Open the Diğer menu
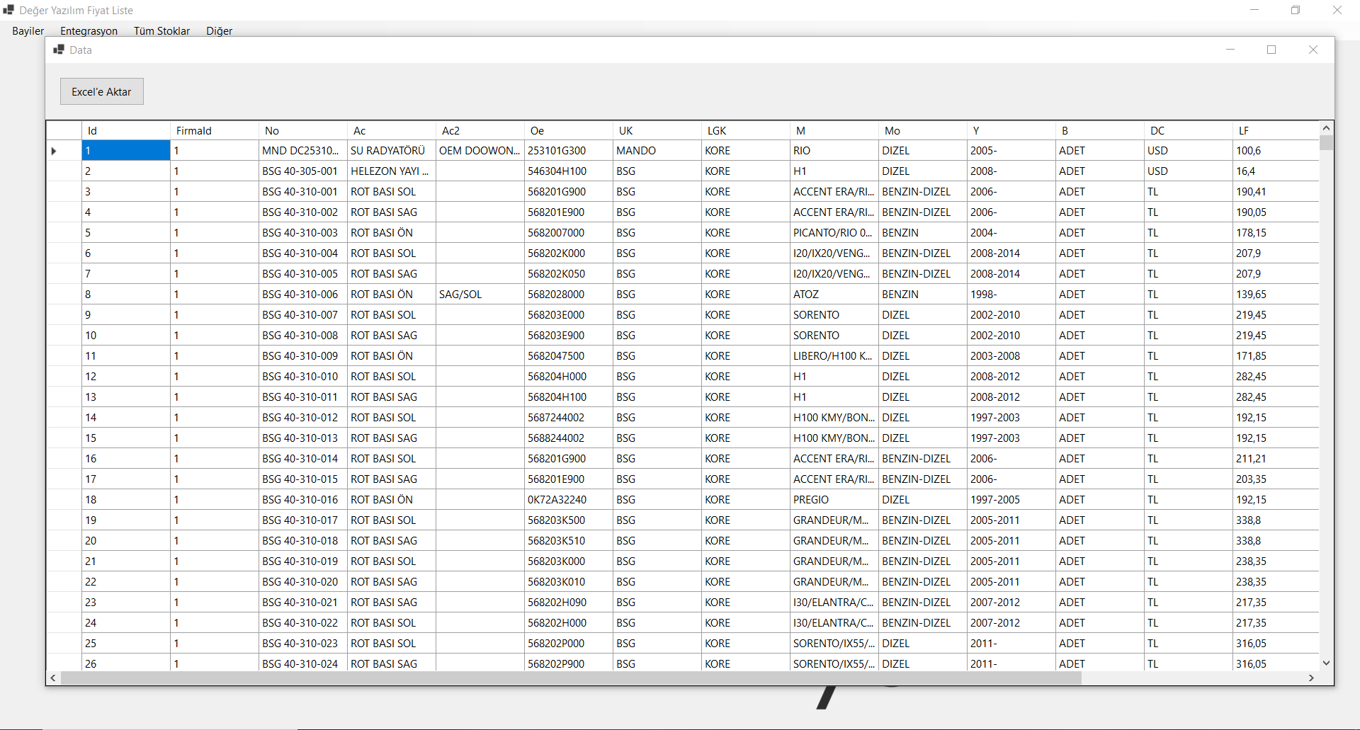The image size is (1360, 730). 219,30
